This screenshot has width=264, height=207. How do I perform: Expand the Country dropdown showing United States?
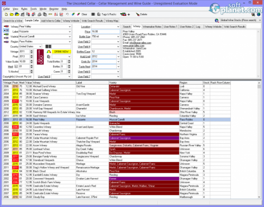(x=40, y=46)
